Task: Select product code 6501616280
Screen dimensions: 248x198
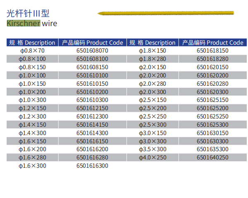Action: click(x=92, y=157)
